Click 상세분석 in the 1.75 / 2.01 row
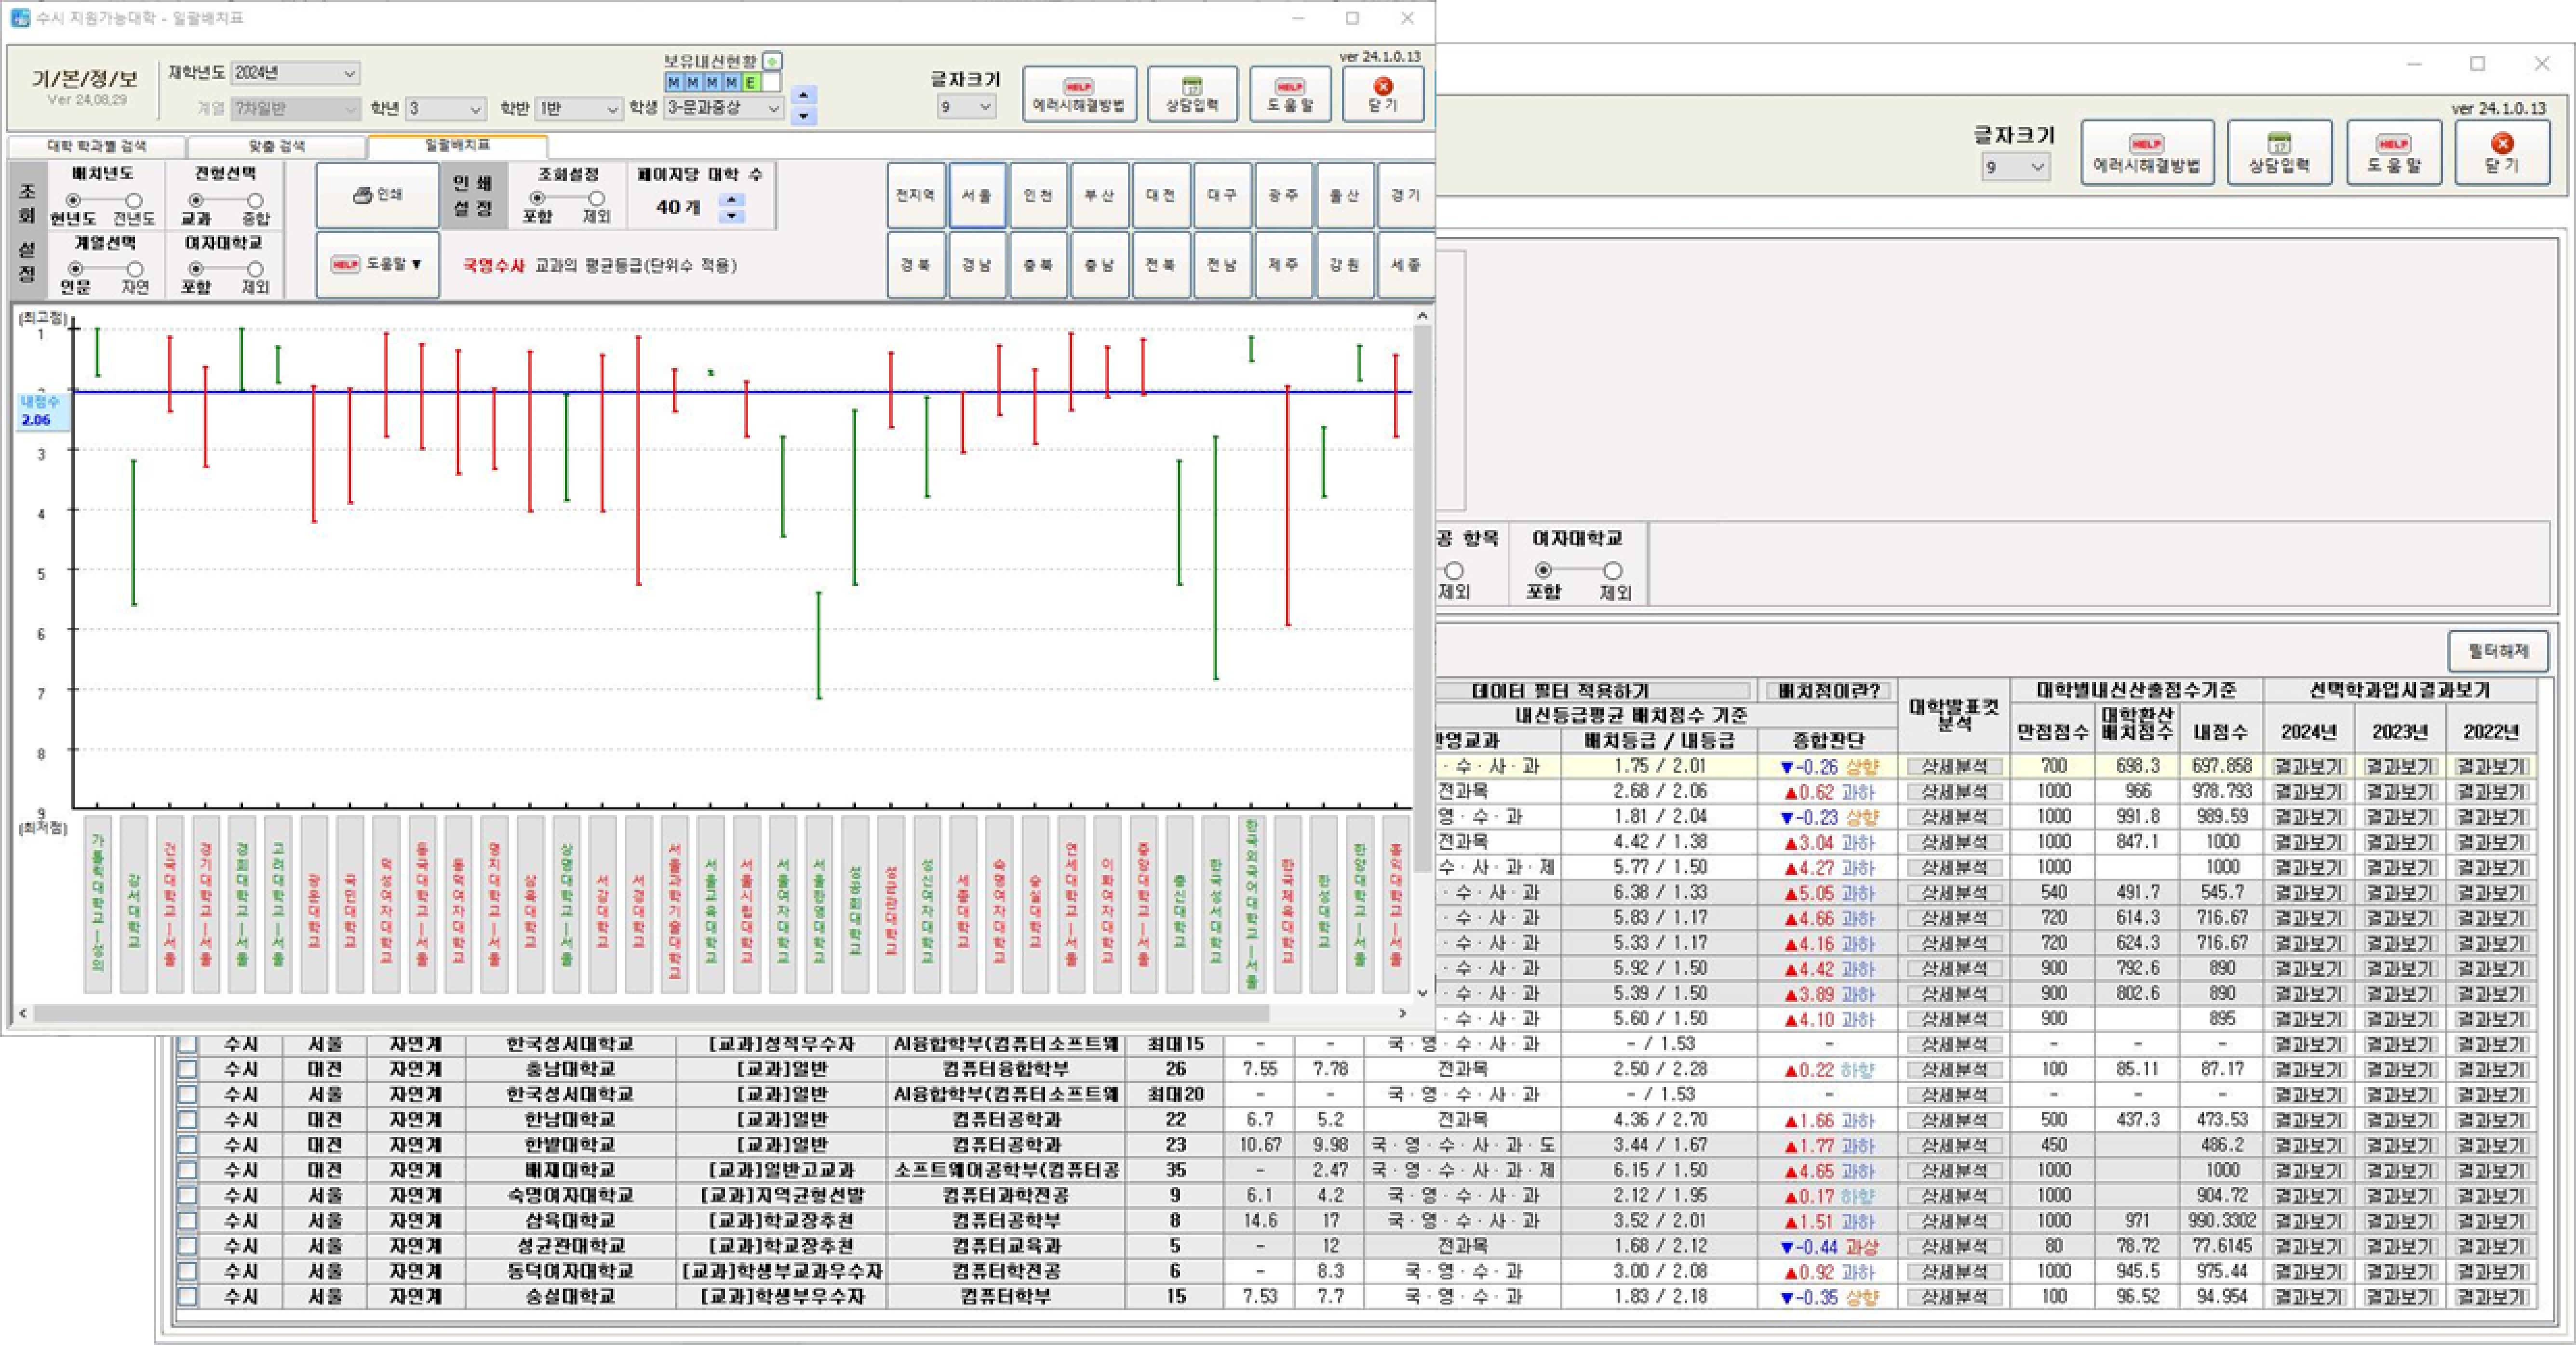 (x=1954, y=766)
